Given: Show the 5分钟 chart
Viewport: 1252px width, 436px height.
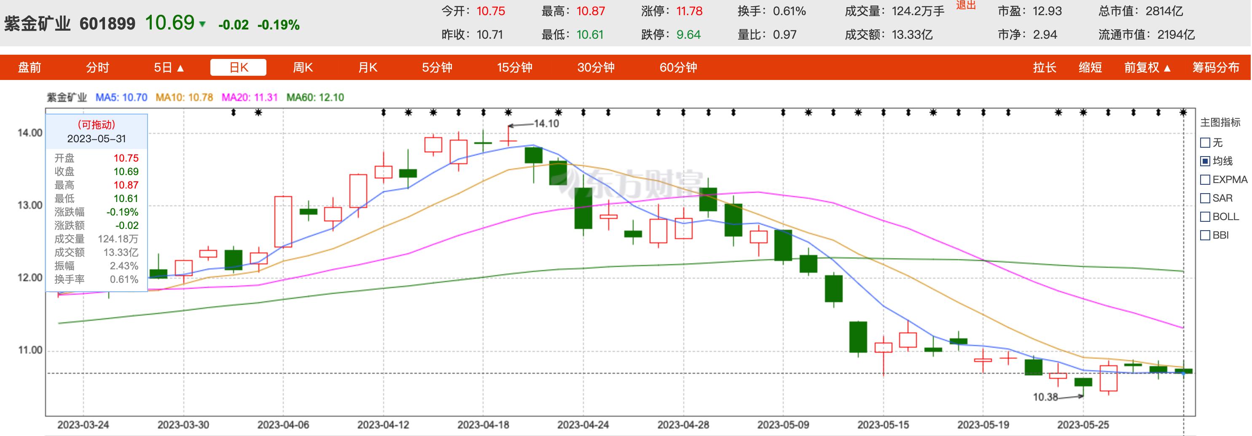Looking at the screenshot, I should (437, 67).
